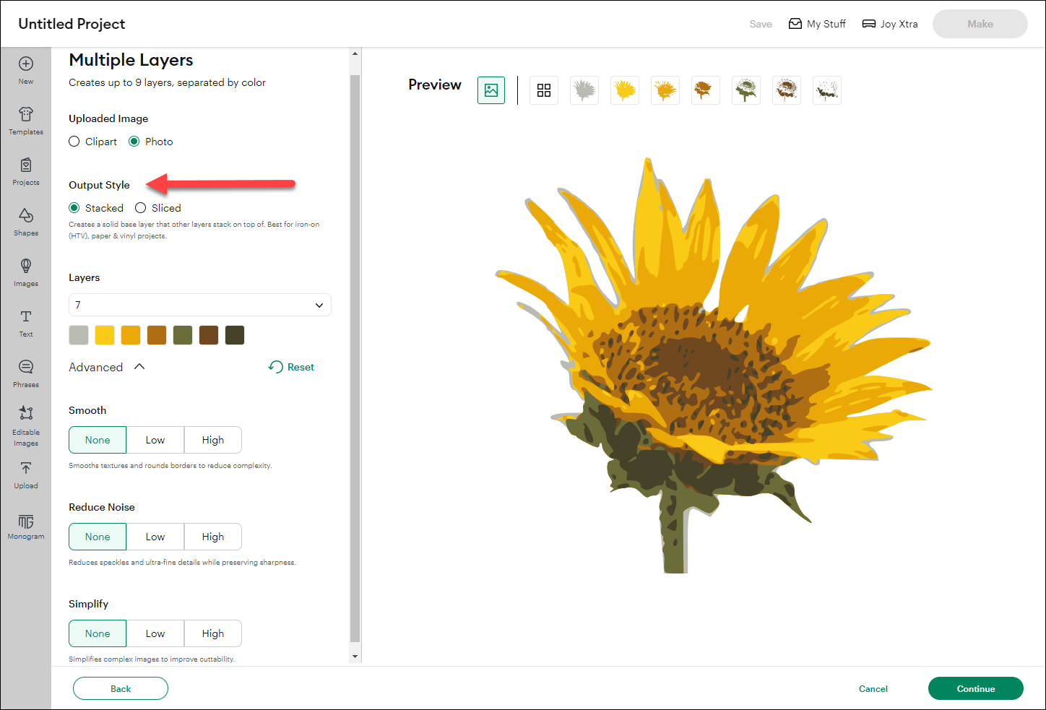
Task: Show the original image preview
Action: coord(491,90)
